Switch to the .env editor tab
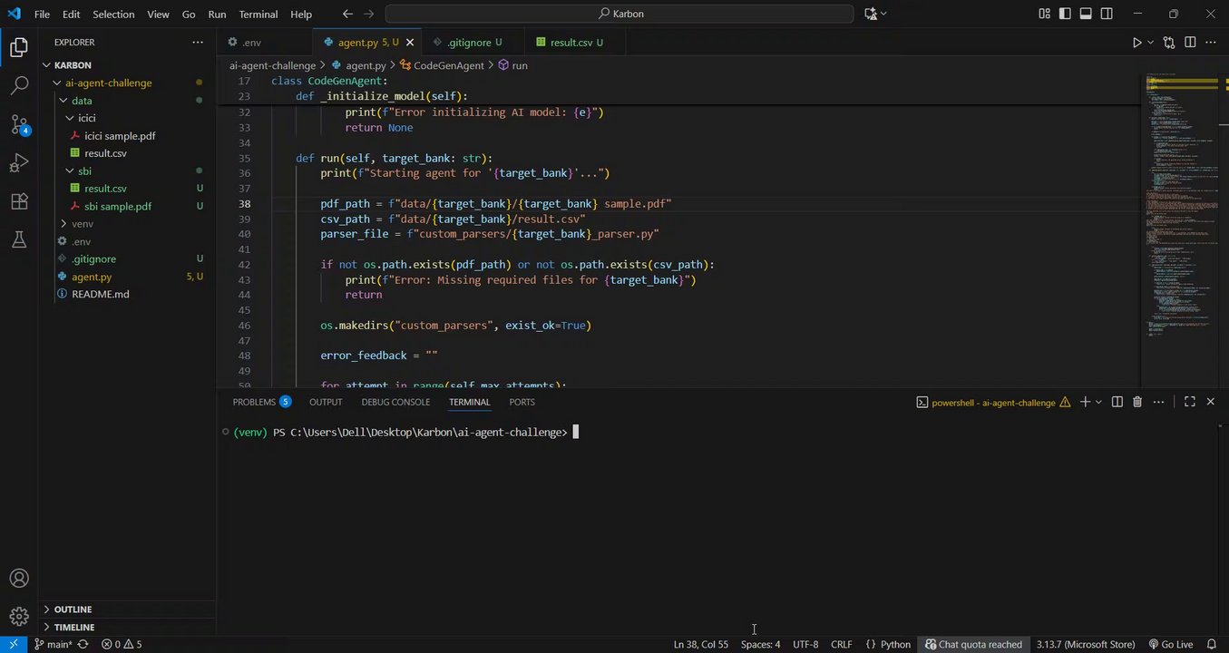The image size is (1229, 653). (x=264, y=43)
